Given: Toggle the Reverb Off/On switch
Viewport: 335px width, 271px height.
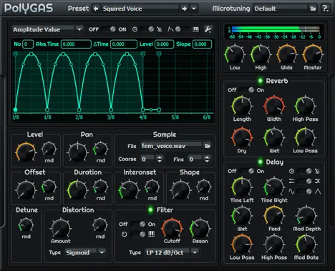Looking at the screenshot, I should (x=247, y=90).
